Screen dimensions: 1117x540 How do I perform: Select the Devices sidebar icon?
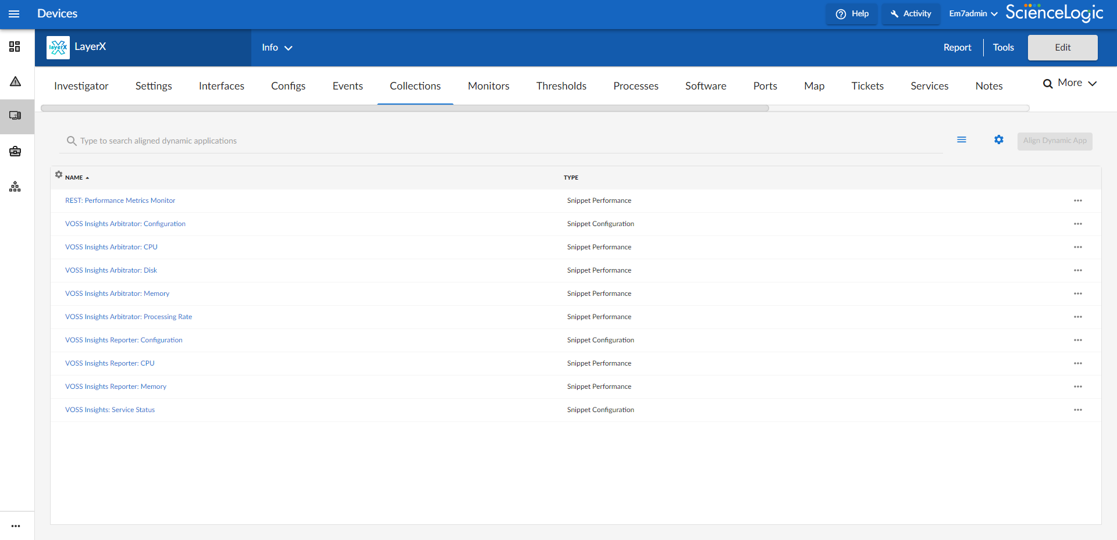pyautogui.click(x=16, y=116)
